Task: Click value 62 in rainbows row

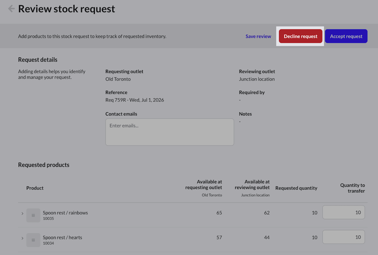Action: pos(267,213)
